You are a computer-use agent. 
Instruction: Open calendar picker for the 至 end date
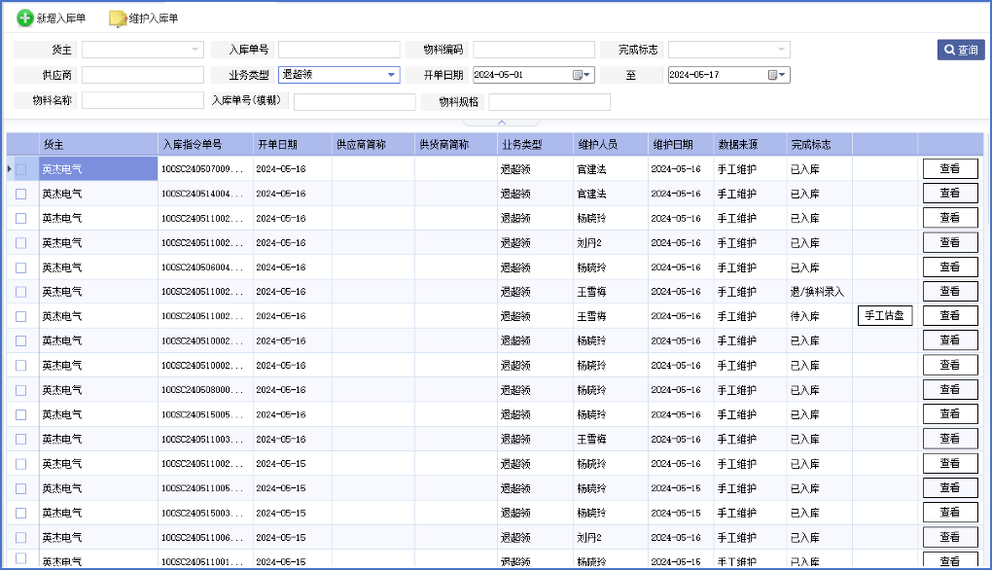point(773,75)
